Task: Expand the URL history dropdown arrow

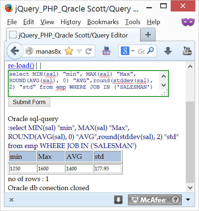Action: coord(79,51)
